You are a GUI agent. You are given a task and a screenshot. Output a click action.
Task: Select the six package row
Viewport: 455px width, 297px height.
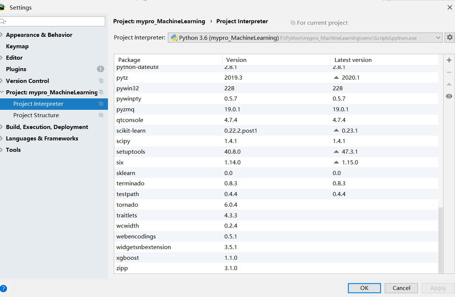pyautogui.click(x=276, y=163)
